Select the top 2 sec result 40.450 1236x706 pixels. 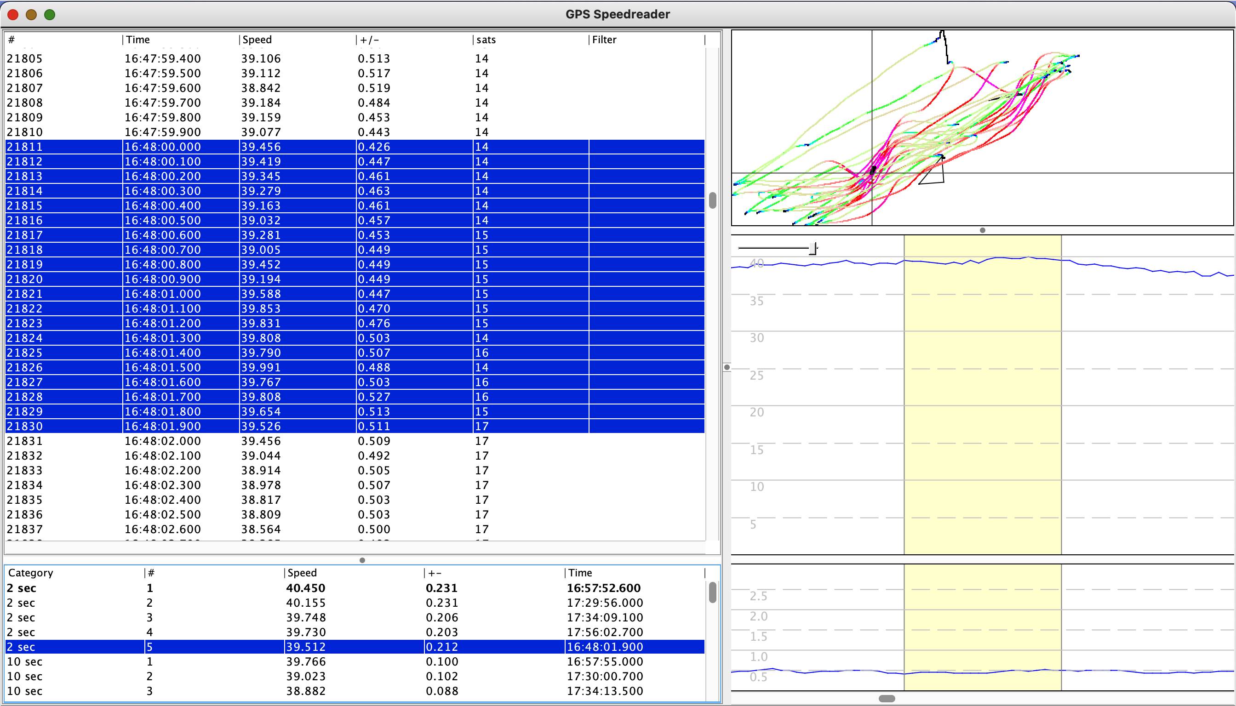pyautogui.click(x=306, y=588)
